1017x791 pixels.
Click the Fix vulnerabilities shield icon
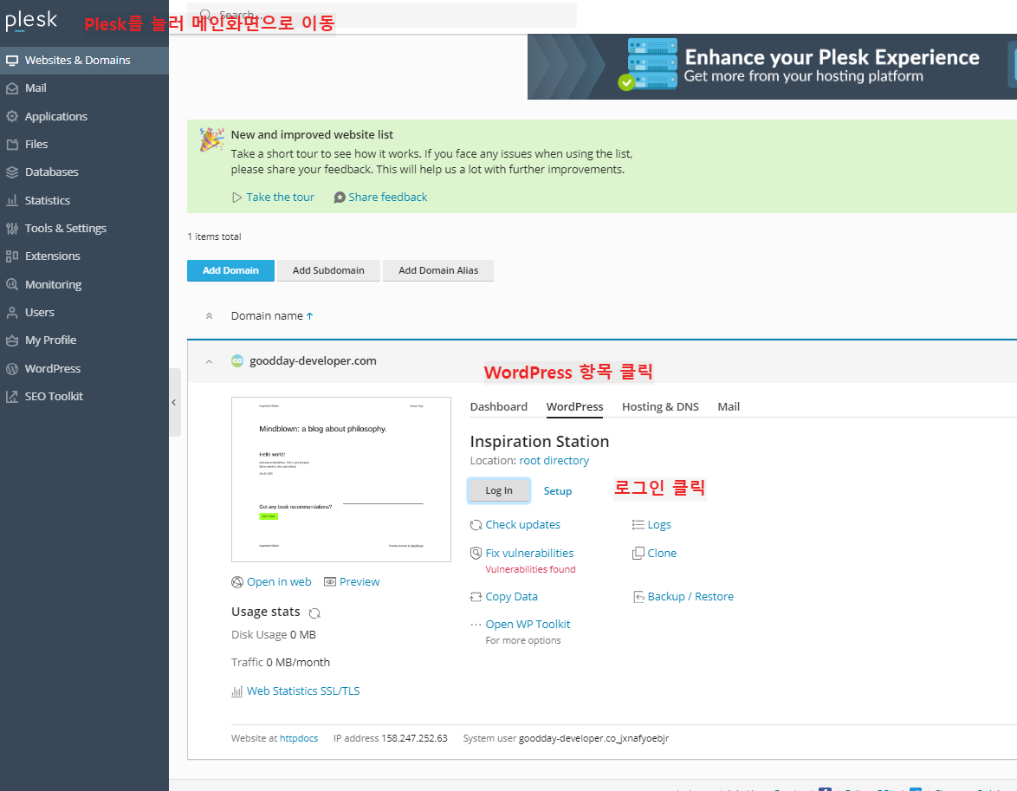(x=476, y=554)
